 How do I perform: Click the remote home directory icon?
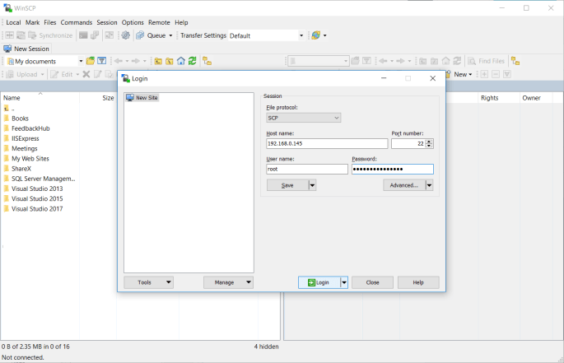click(445, 61)
